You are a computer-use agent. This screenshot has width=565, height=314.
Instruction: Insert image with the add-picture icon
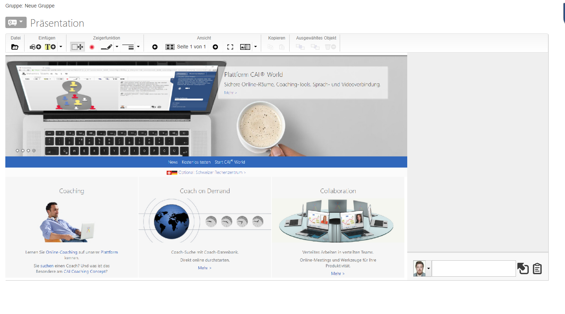pyautogui.click(x=36, y=47)
